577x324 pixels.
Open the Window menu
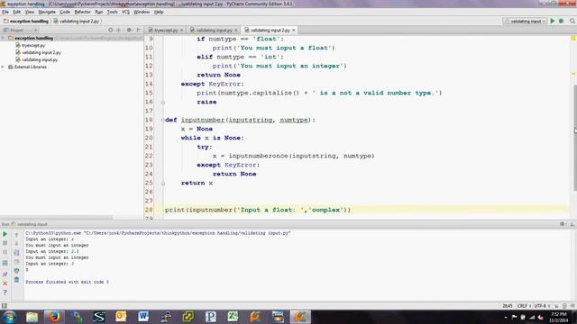pyautogui.click(x=142, y=12)
